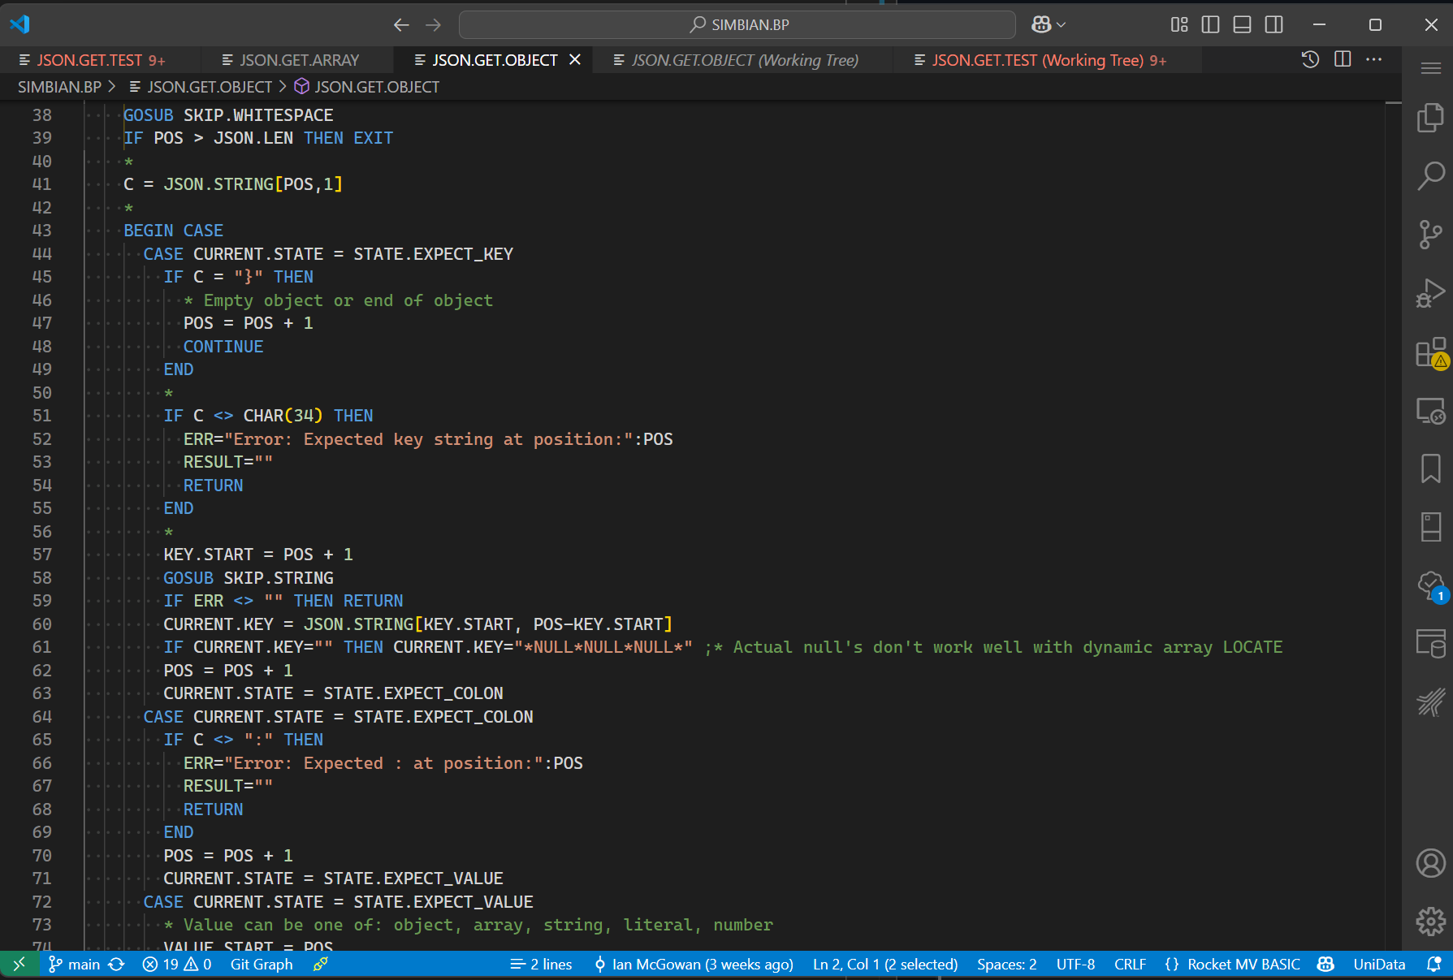The width and height of the screenshot is (1453, 980).
Task: Open Remote Explorer icon in activity bar
Action: pyautogui.click(x=1430, y=411)
